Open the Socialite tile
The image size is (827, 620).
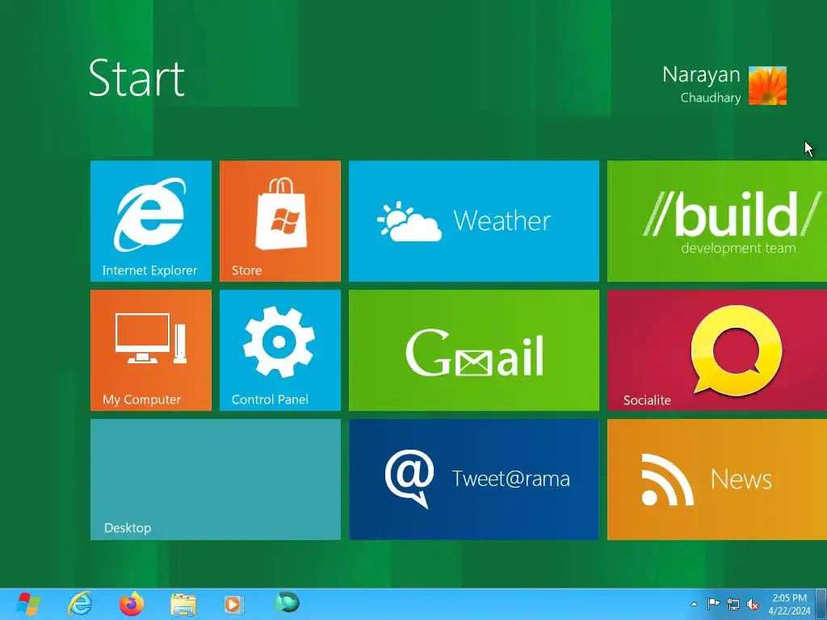(x=717, y=350)
